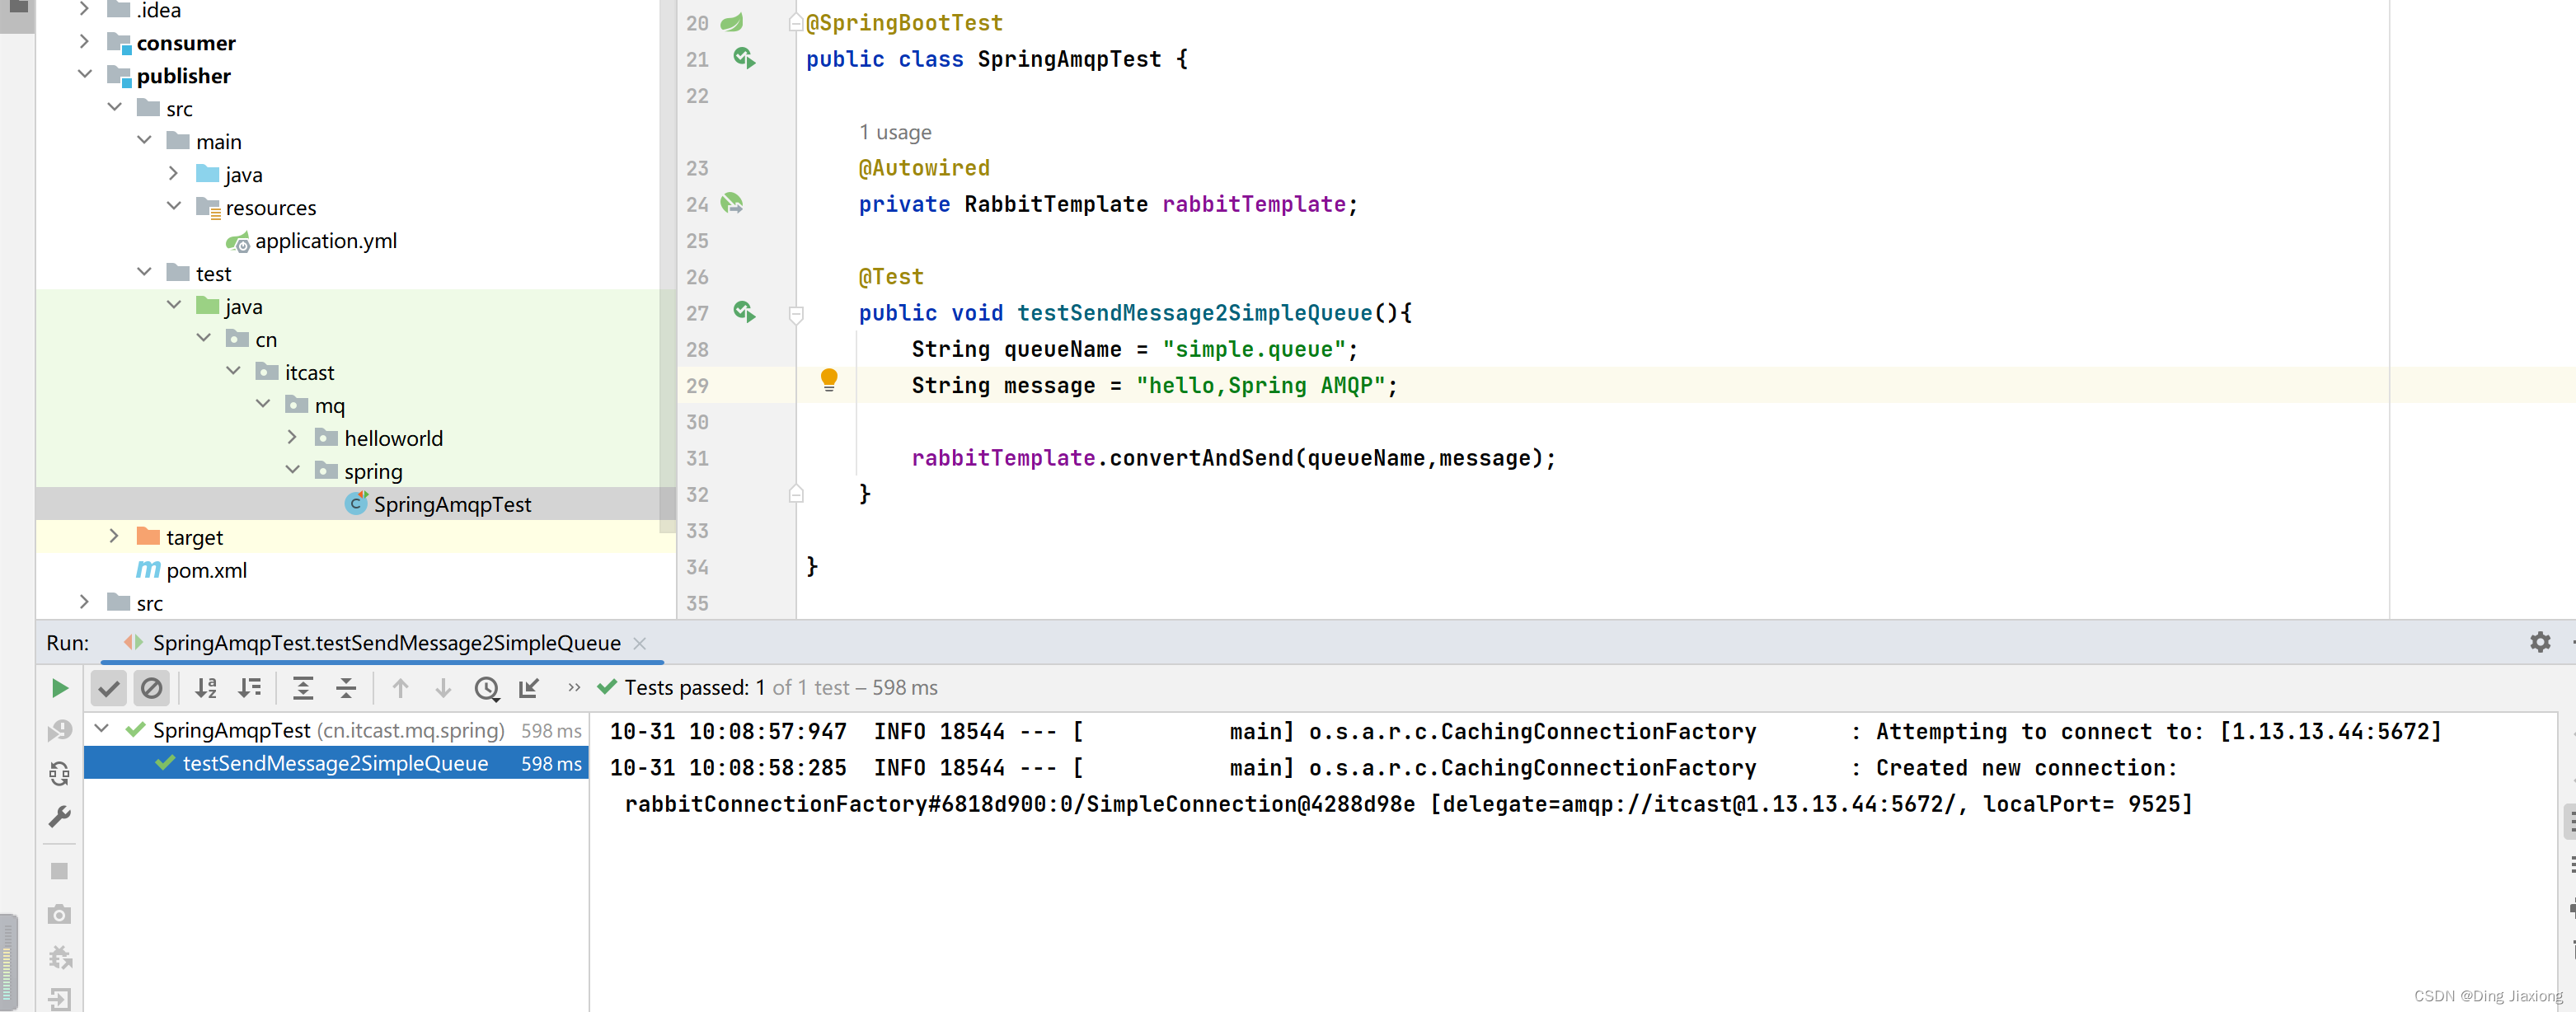
Task: Open the yellow lightbulb quick-fix on line 29
Action: click(829, 379)
